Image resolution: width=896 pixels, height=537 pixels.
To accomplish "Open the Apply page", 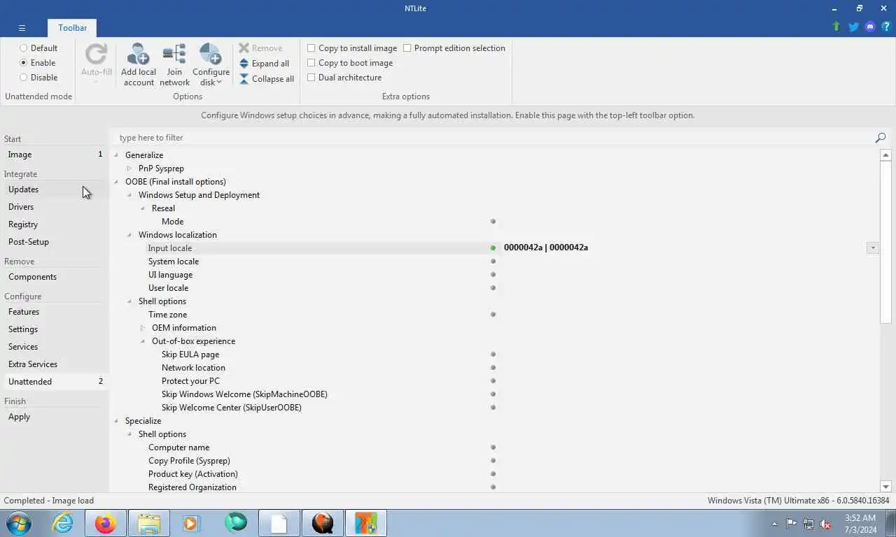I will [55, 417].
